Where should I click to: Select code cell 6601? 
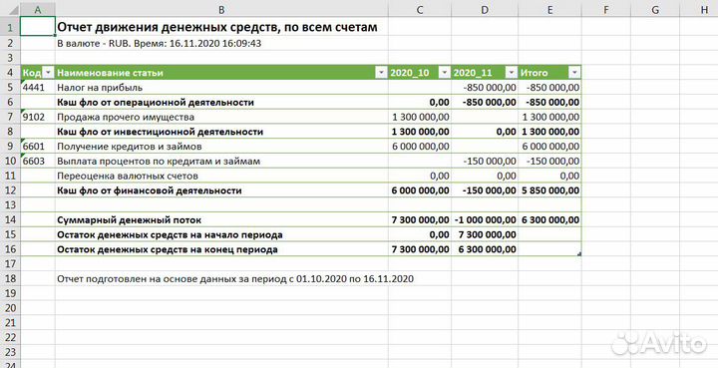[x=38, y=147]
